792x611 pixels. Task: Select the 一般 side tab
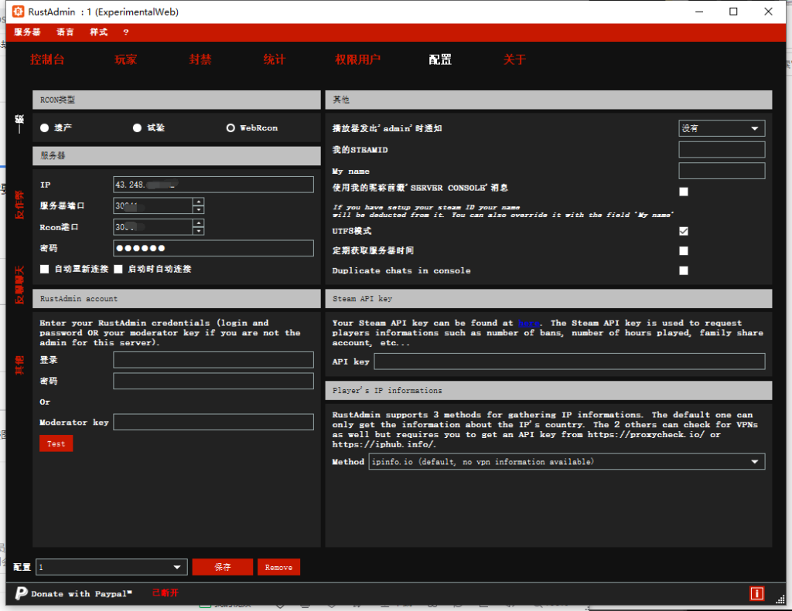(19, 124)
